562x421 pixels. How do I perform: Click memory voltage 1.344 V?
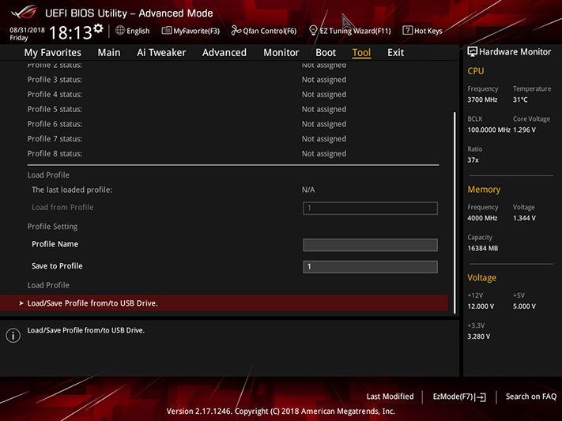point(524,218)
